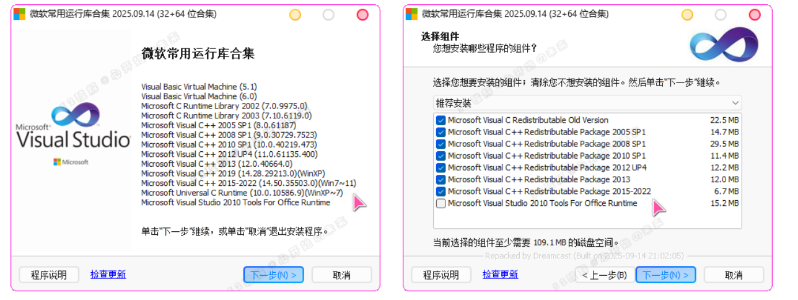Click Microsoft C Runtime Library 2003 text
Viewport: 798px width, 300px height.
[226, 115]
